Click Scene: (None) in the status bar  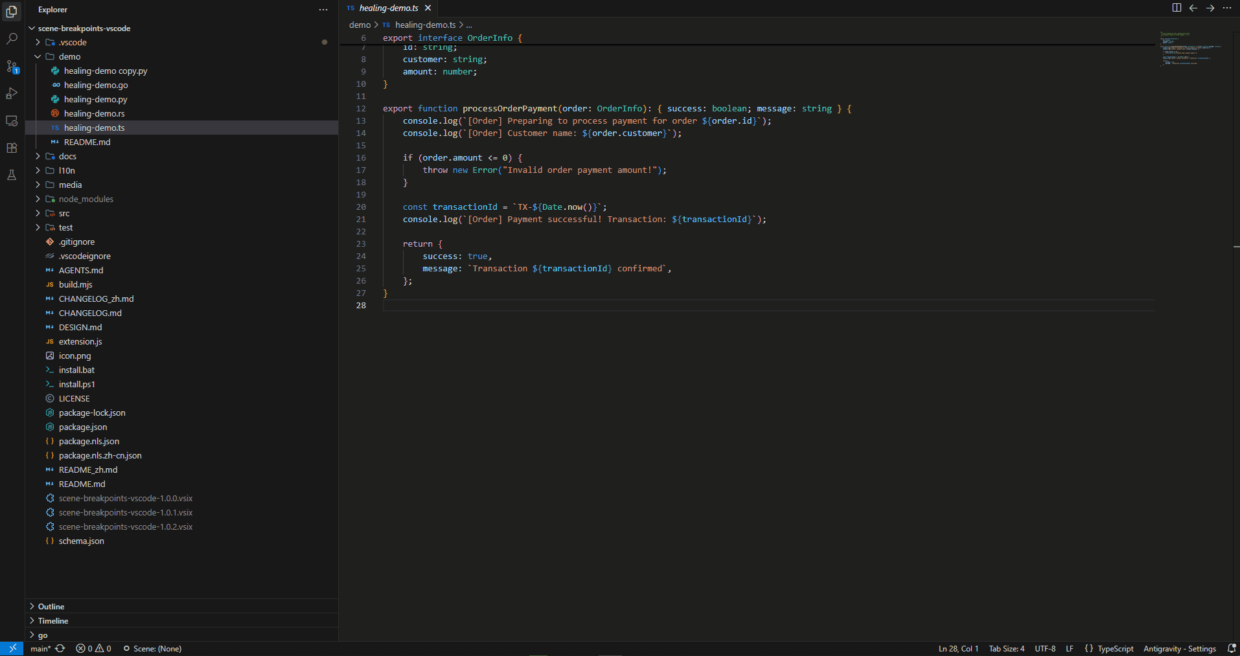[x=152, y=648]
